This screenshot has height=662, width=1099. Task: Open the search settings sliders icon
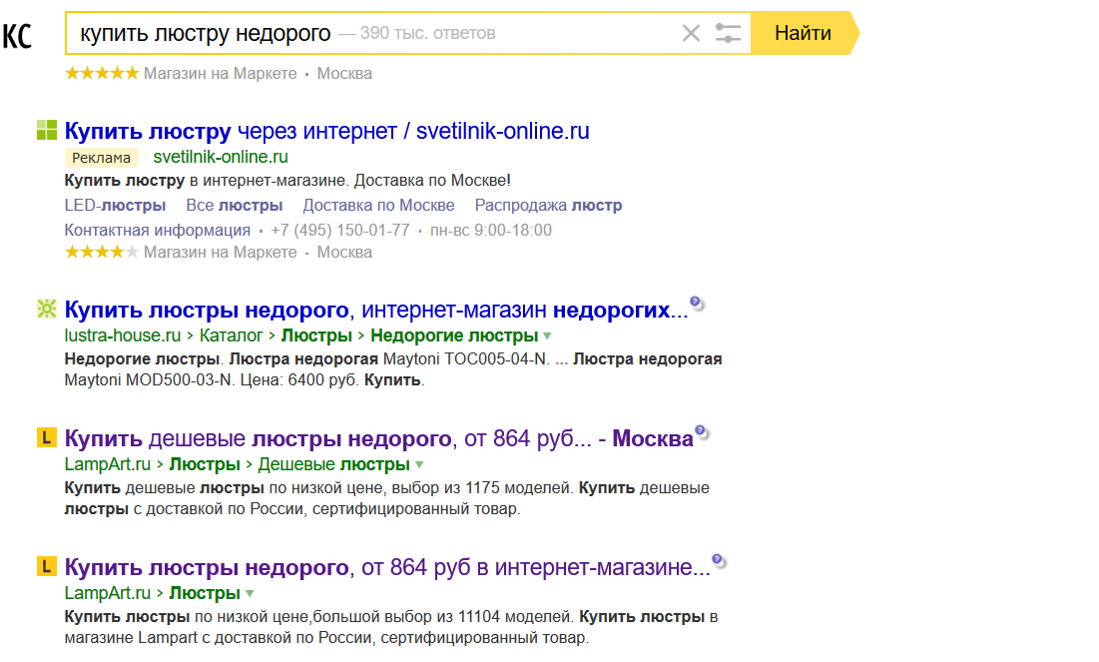pyautogui.click(x=729, y=33)
